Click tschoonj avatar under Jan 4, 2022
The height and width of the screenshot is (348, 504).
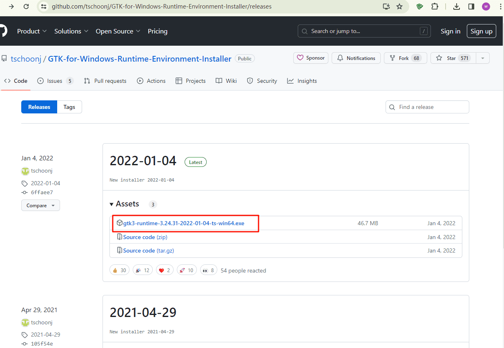25,171
